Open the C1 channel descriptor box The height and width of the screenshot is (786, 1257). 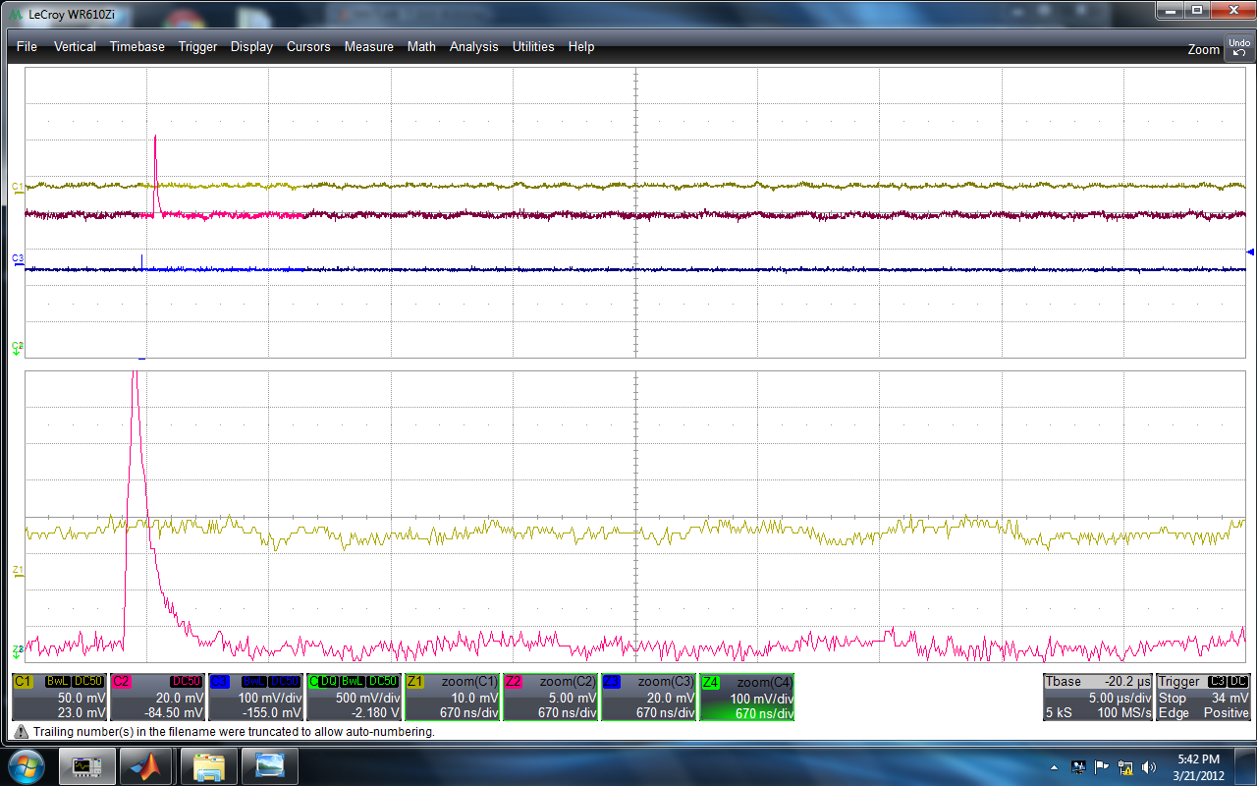59,698
